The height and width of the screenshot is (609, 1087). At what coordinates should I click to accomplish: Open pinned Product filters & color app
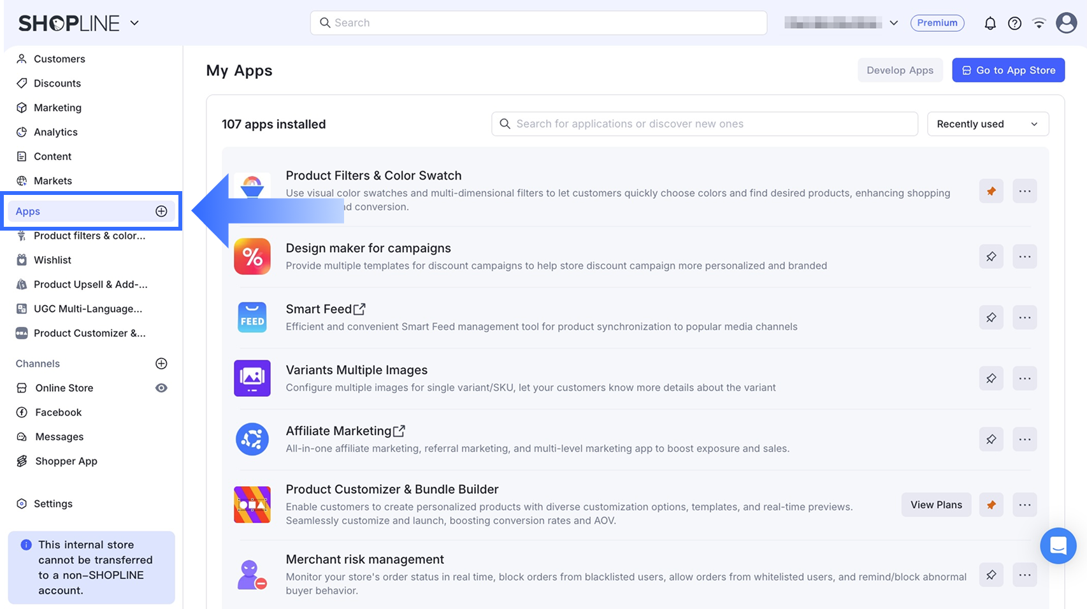pos(91,236)
